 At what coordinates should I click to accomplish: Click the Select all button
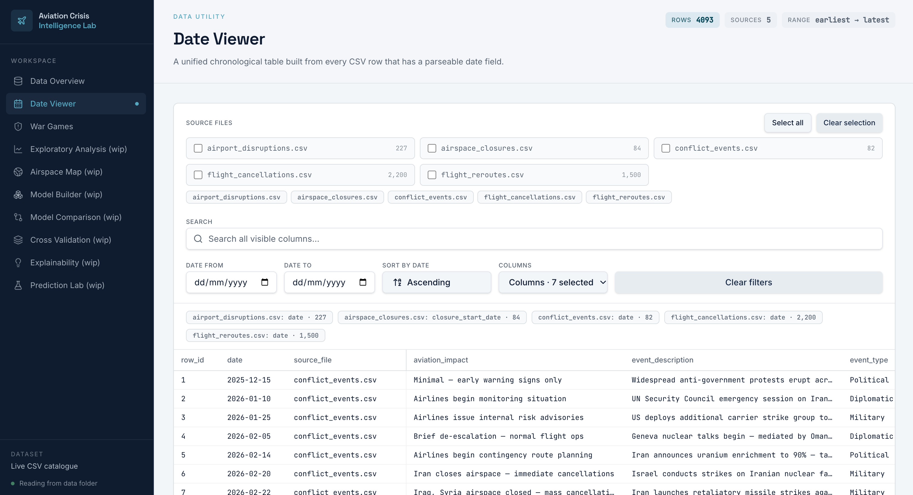click(x=788, y=123)
